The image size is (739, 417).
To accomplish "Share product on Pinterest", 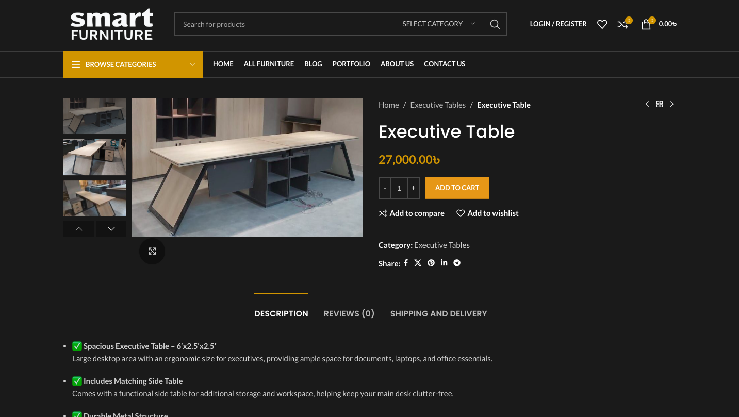I will (431, 263).
